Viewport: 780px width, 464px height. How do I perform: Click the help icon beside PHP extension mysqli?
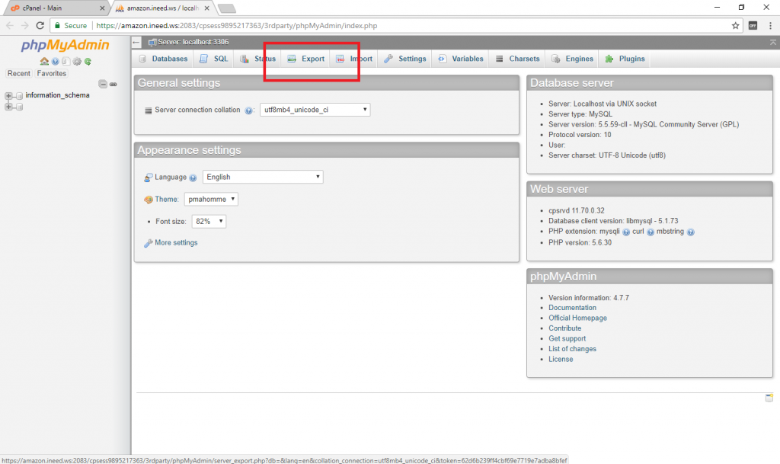625,232
